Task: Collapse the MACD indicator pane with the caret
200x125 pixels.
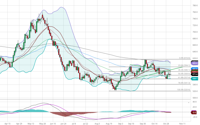Action: coord(189,103)
